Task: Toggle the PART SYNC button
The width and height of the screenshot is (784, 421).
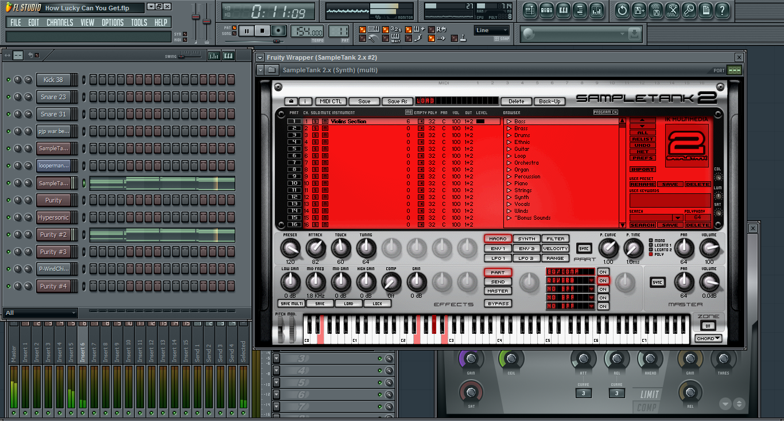Action: pos(584,248)
